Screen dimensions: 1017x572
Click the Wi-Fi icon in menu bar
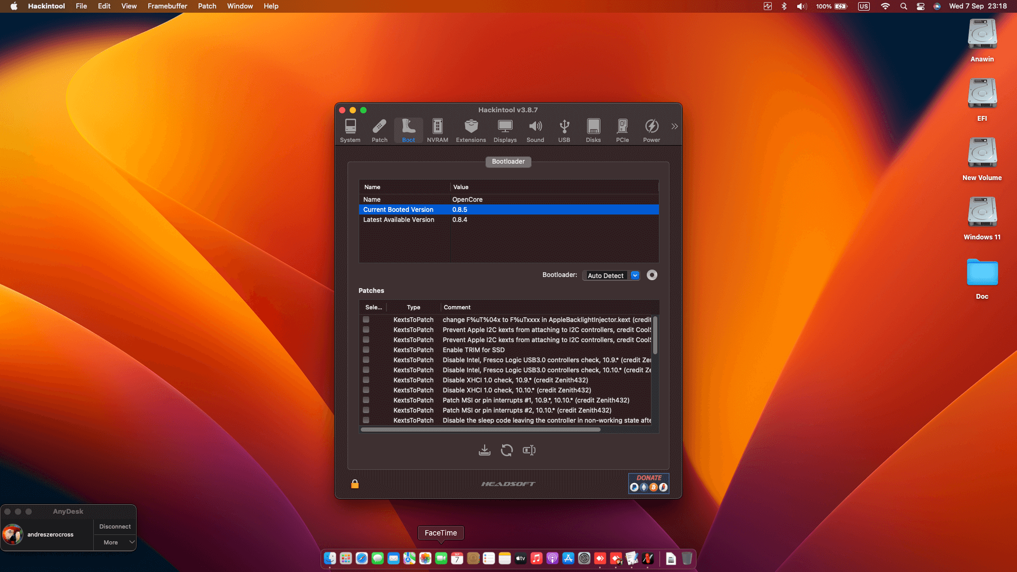885,6
